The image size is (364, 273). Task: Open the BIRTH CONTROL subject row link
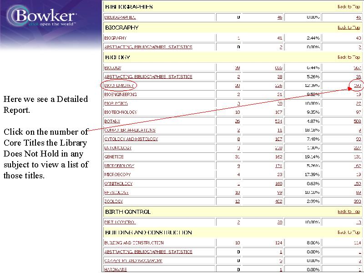click(x=120, y=222)
